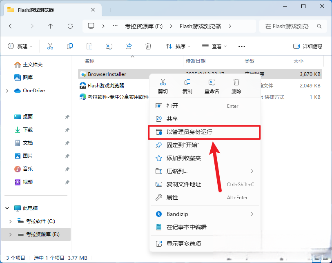Toggle the 详细信息 details pane
The height and width of the screenshot is (263, 332).
pos(307,46)
